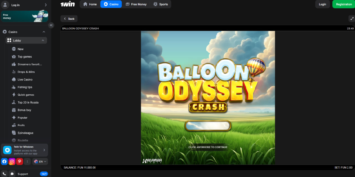Click the 1win for Windows arrow chevron
The width and height of the screenshot is (355, 177).
(x=44, y=150)
